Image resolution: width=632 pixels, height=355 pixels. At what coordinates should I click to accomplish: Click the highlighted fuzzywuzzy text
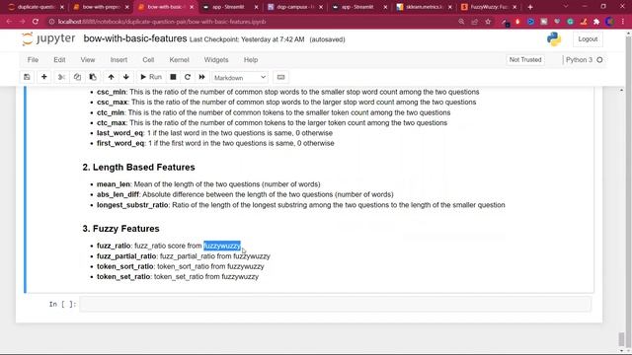point(222,246)
